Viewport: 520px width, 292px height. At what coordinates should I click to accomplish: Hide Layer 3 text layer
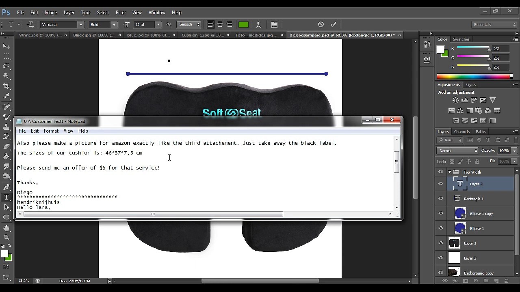441,184
